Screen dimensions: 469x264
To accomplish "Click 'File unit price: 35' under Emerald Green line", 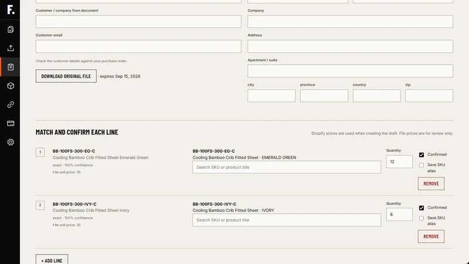I will (x=67, y=172).
